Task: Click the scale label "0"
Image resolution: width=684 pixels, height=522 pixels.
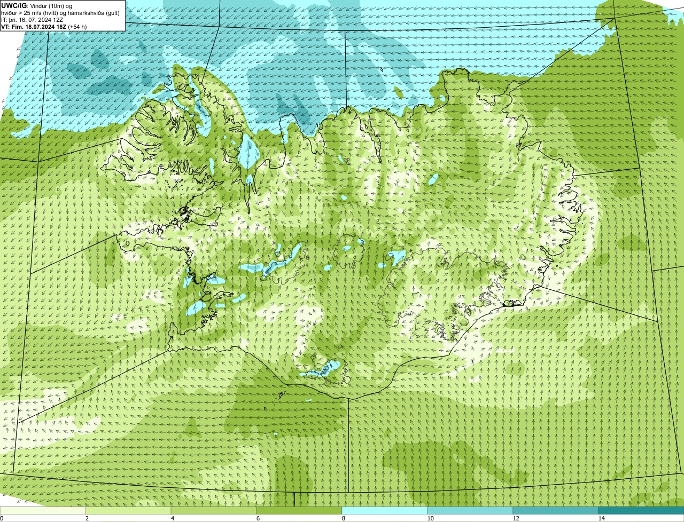Action: point(2,518)
